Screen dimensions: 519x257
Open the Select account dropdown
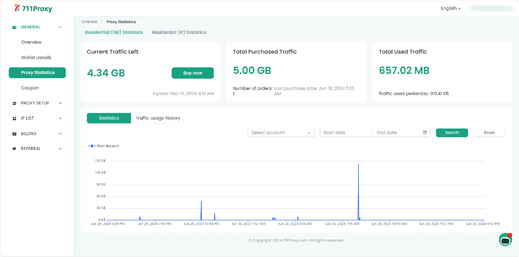coord(281,133)
